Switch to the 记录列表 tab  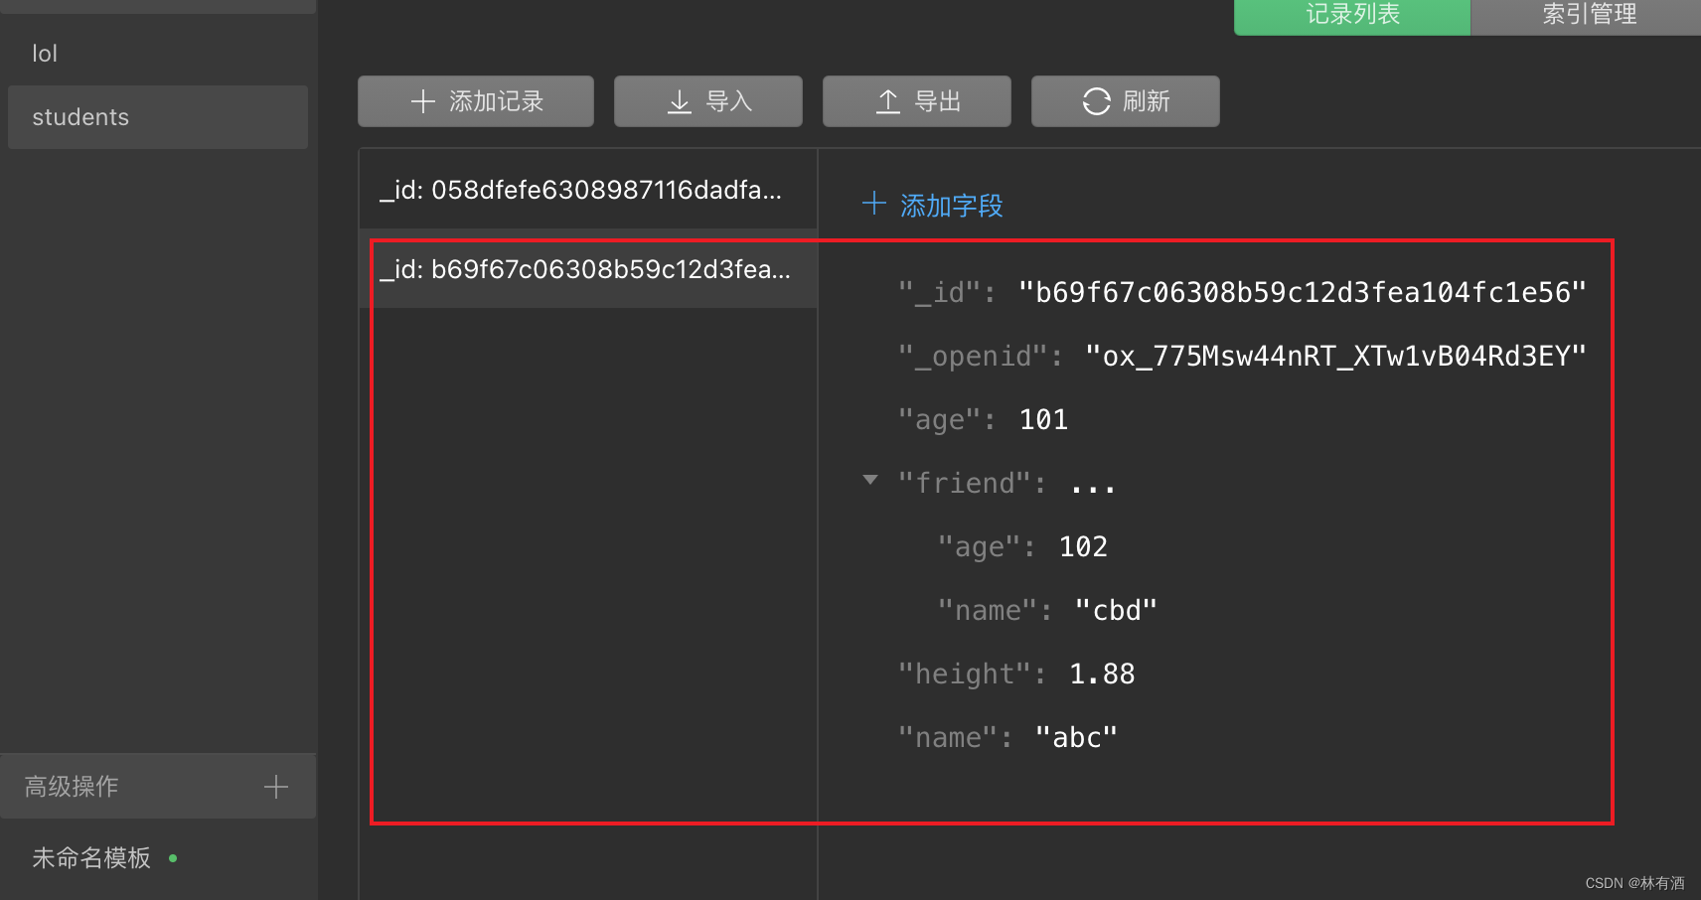coord(1352,17)
